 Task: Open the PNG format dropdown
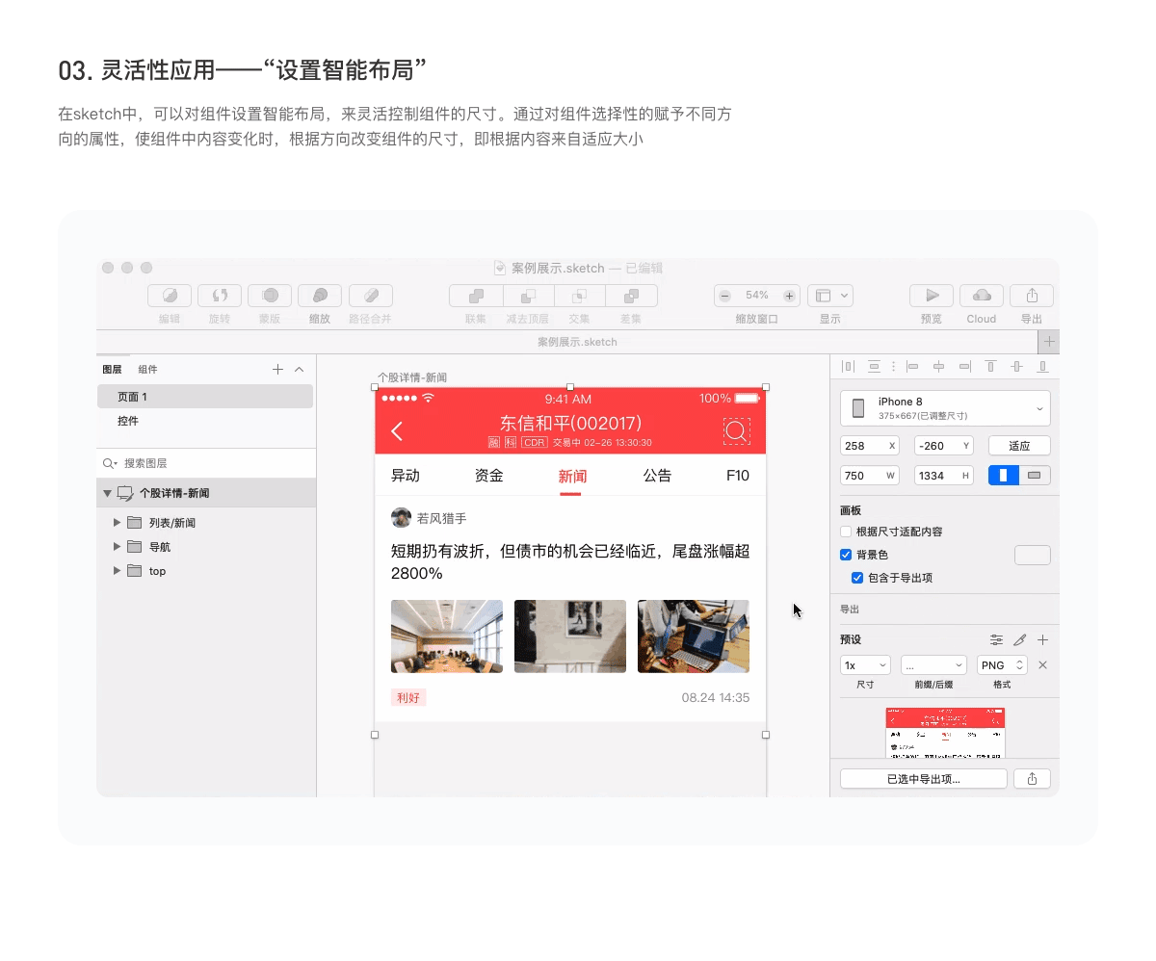click(1002, 664)
